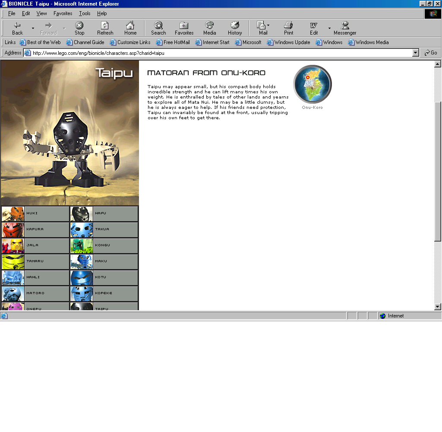Select the Hafu character thumbnail
The width and height of the screenshot is (442, 432).
82,214
